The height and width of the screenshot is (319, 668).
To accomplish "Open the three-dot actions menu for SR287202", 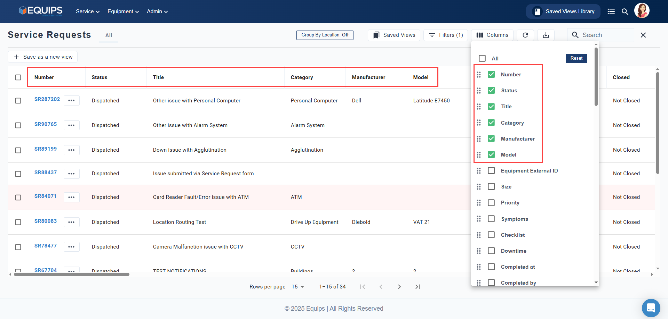I will tap(71, 101).
